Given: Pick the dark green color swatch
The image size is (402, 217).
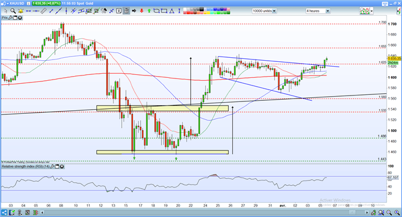Looking at the screenshot, I should [x=228, y=12].
